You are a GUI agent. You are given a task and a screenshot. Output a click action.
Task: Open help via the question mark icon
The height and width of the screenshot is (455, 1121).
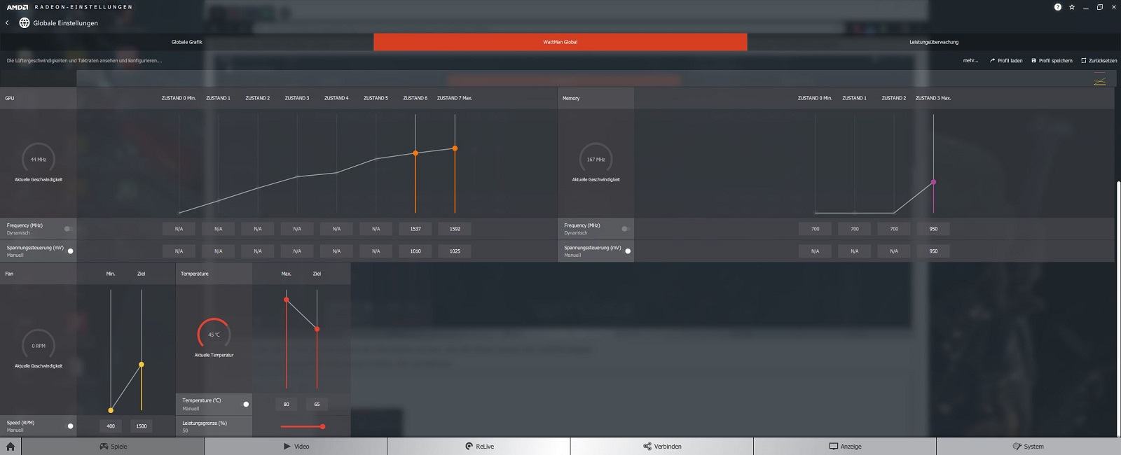tap(1058, 7)
